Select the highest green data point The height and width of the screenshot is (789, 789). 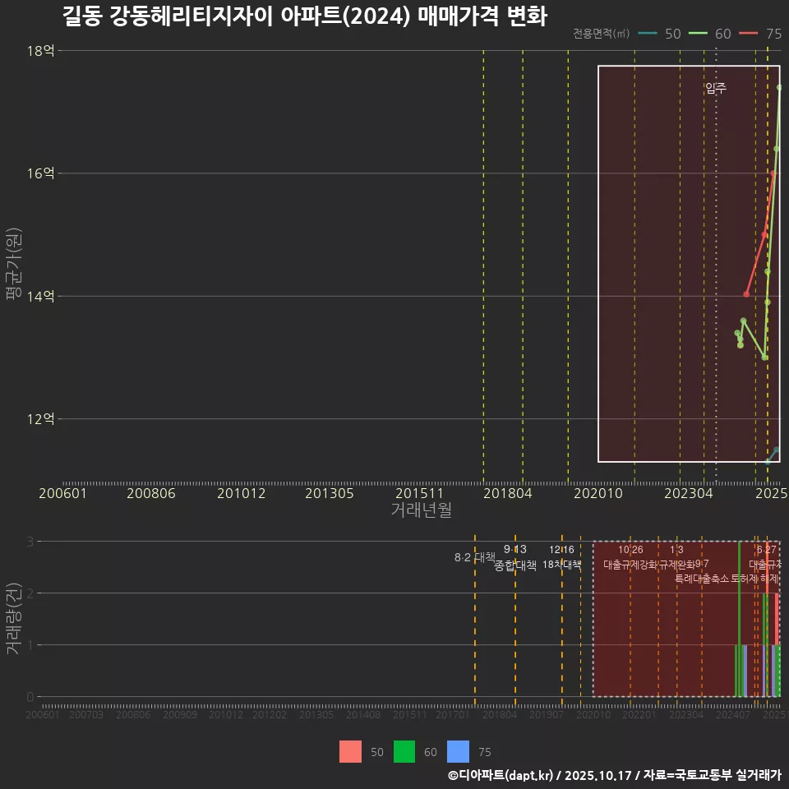[778, 86]
